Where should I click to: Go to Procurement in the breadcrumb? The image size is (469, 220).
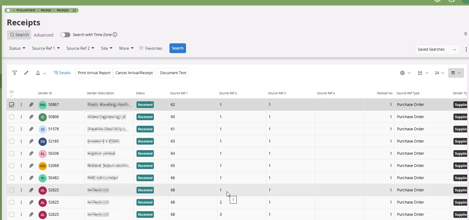click(26, 10)
